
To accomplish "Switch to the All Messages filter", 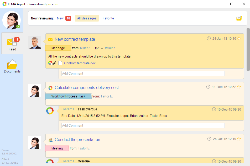I will click(x=87, y=18).
